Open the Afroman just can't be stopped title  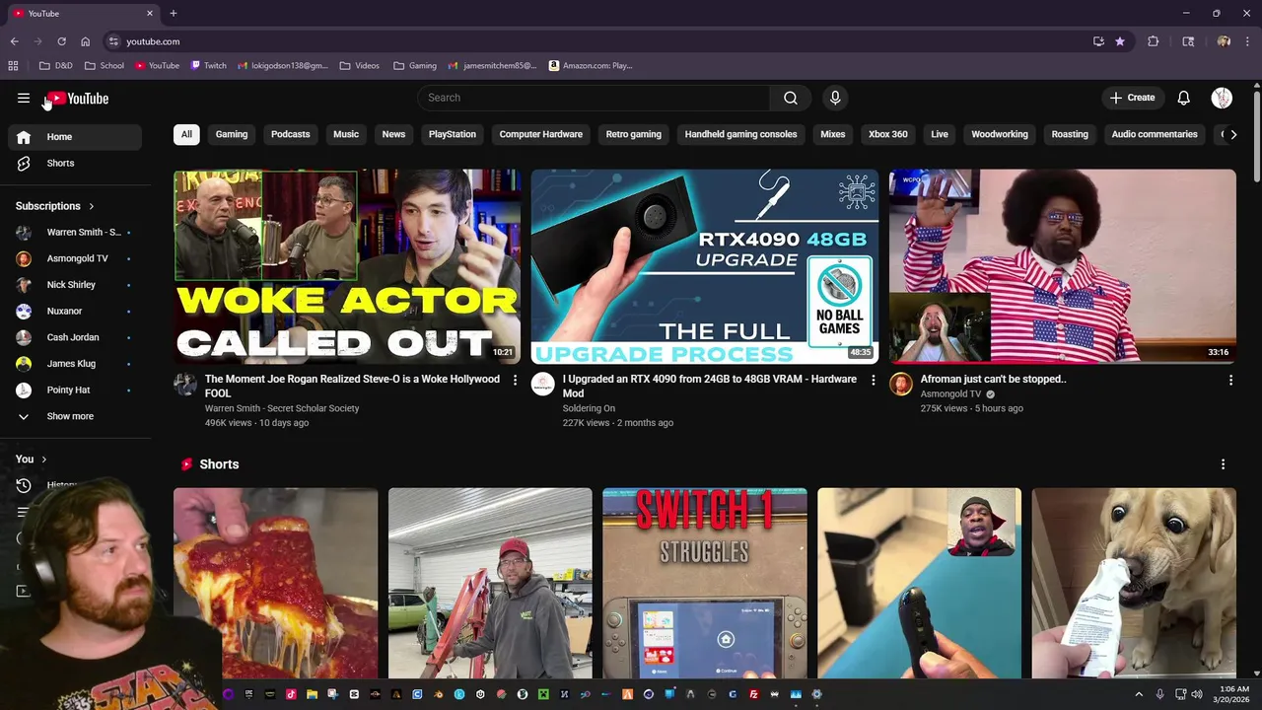coord(993,379)
